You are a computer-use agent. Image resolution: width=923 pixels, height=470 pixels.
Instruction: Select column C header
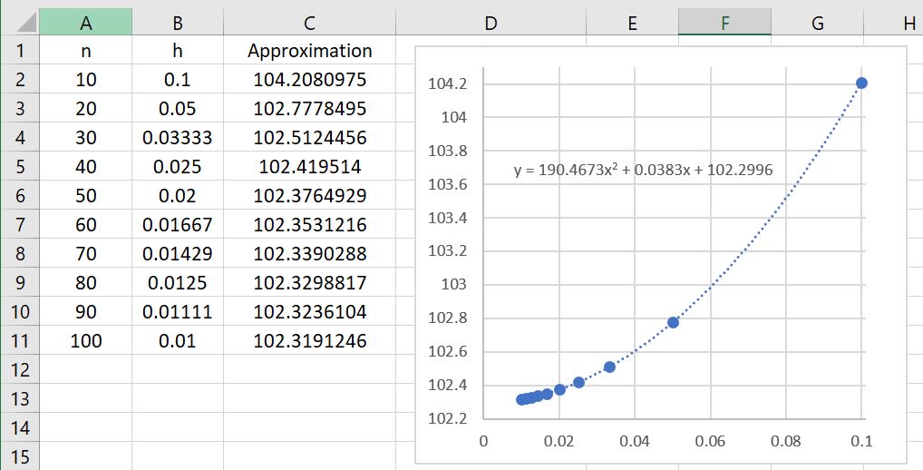[310, 24]
